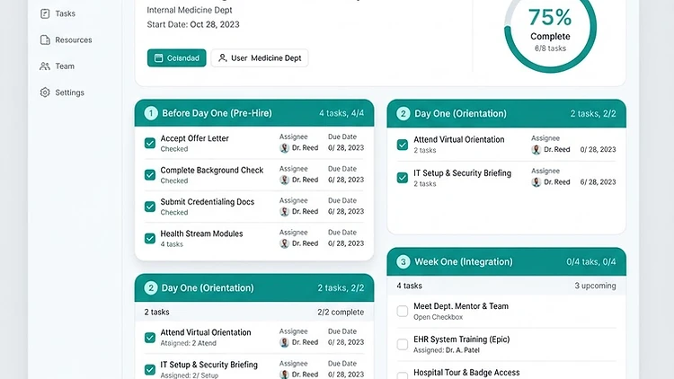This screenshot has height=379, width=674.
Task: Click 'Internal Medicine Dept' text
Action: (190, 10)
